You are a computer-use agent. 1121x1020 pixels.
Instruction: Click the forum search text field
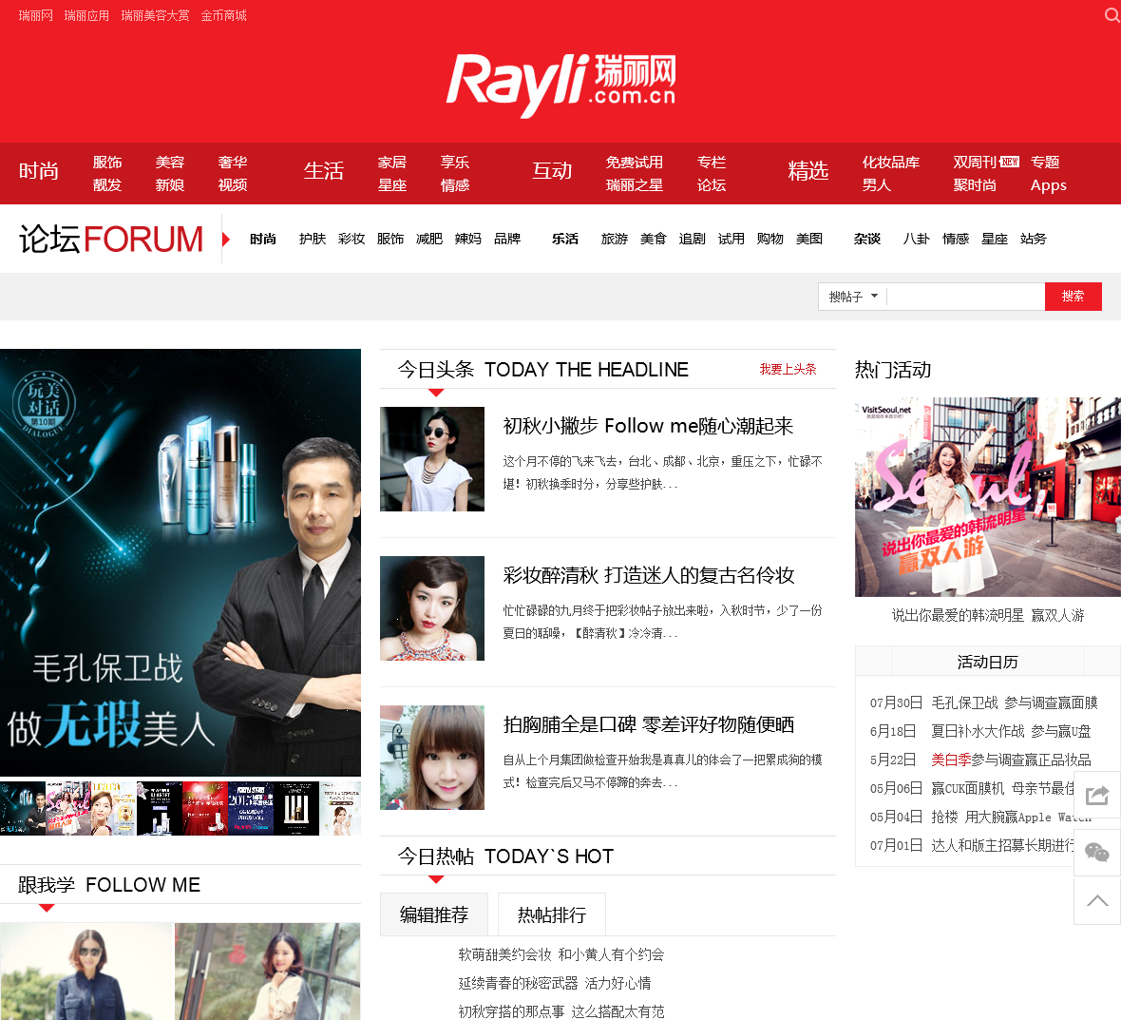966,297
